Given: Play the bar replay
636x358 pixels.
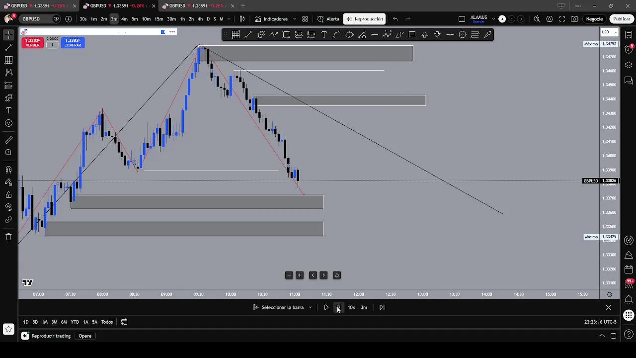Looking at the screenshot, I should 326,307.
